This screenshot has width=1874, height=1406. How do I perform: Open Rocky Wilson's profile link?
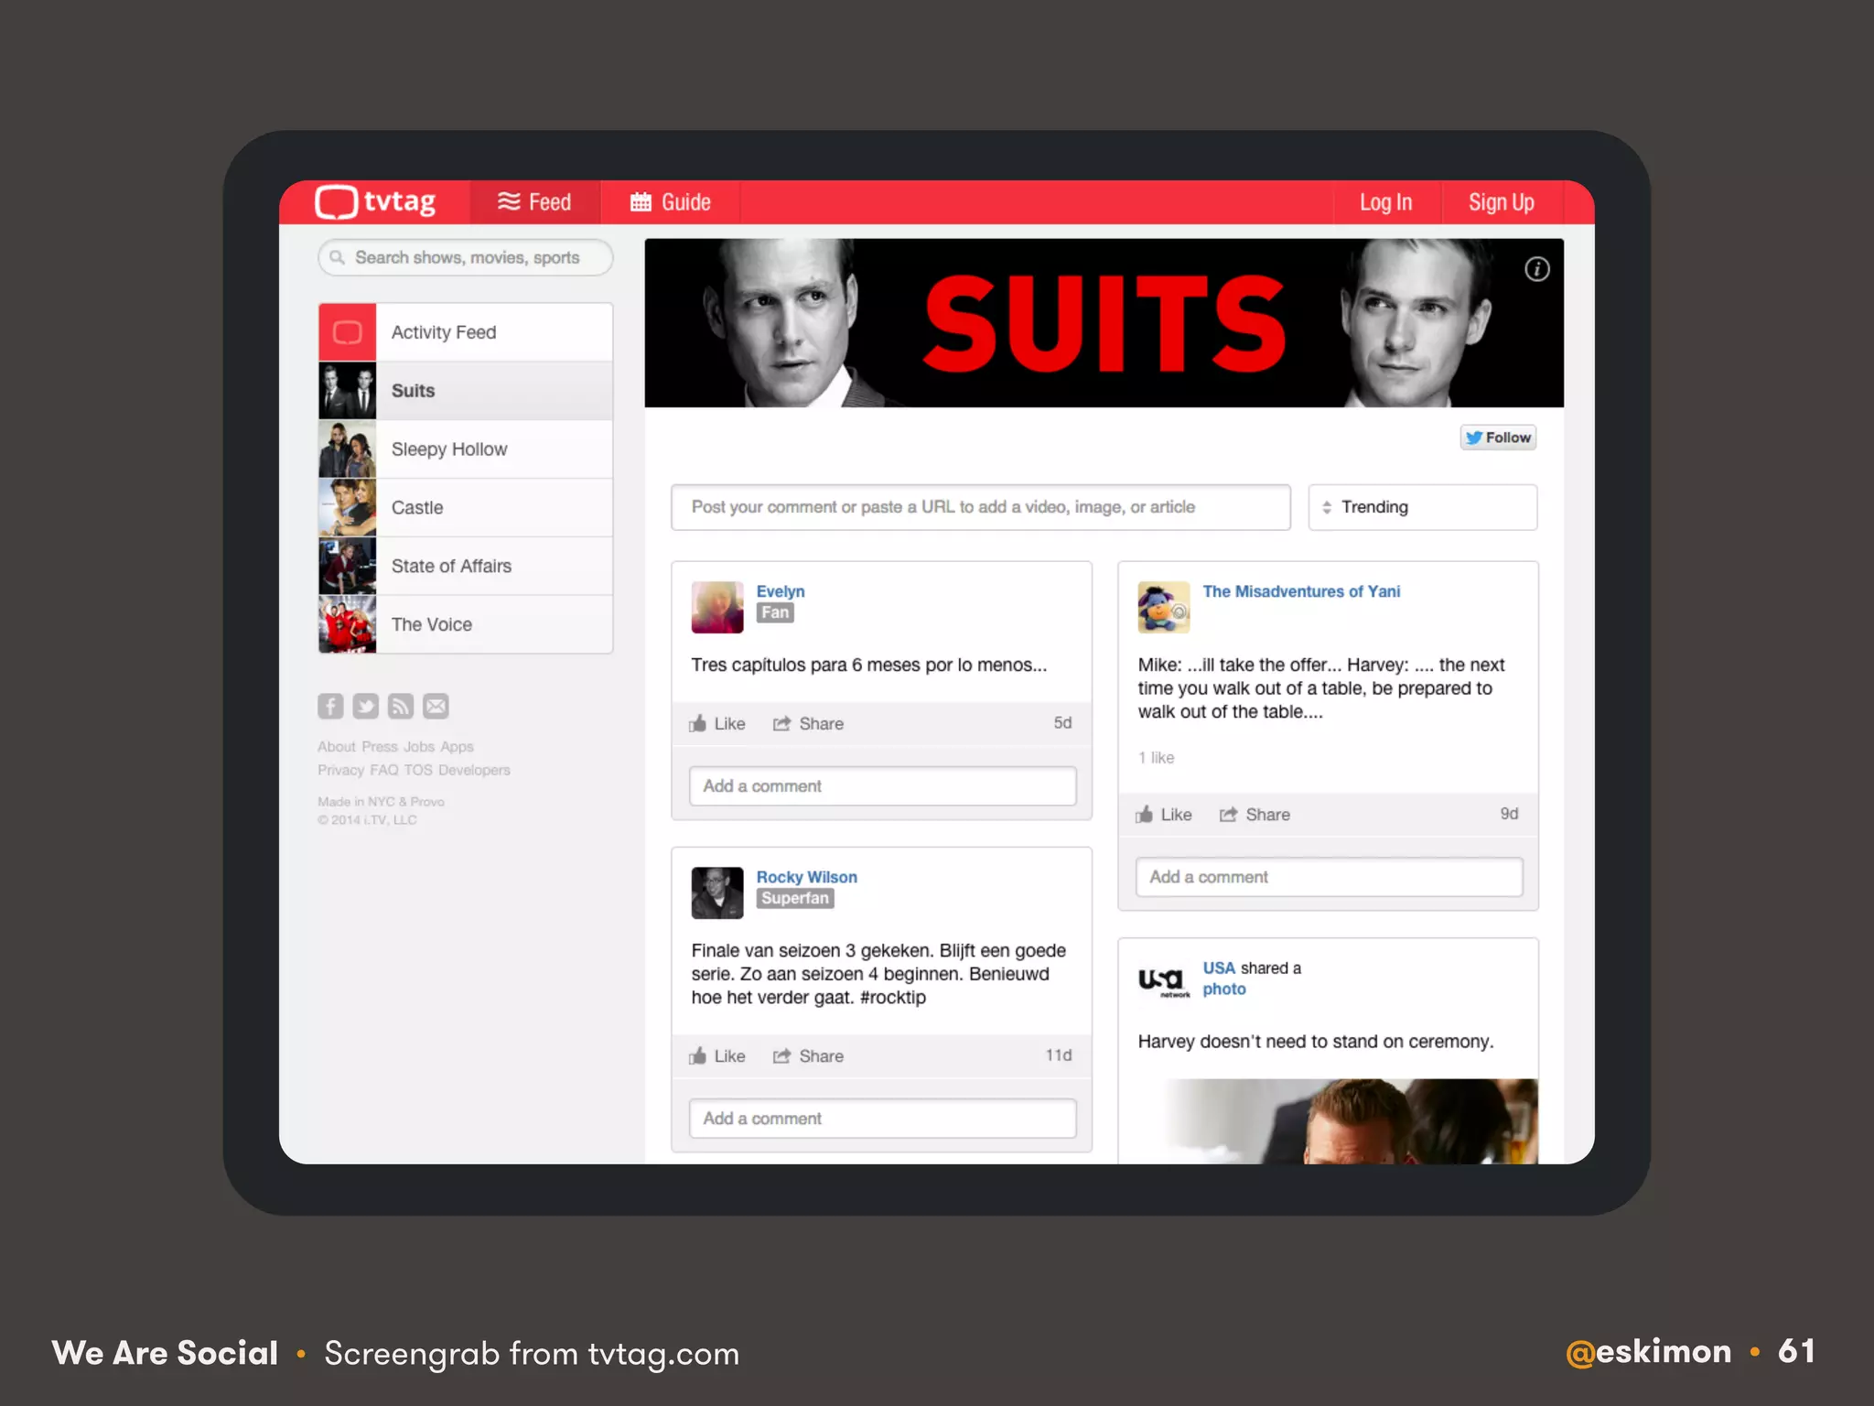click(x=807, y=877)
